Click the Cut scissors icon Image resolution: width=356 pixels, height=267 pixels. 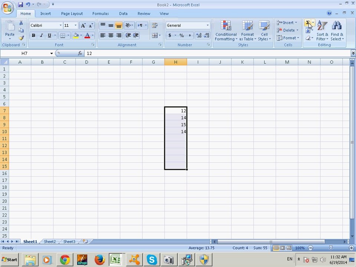pyautogui.click(x=21, y=23)
